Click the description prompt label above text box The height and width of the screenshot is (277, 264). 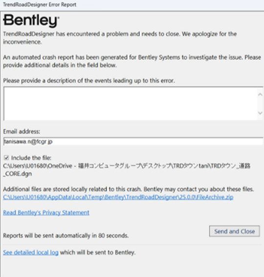click(89, 80)
